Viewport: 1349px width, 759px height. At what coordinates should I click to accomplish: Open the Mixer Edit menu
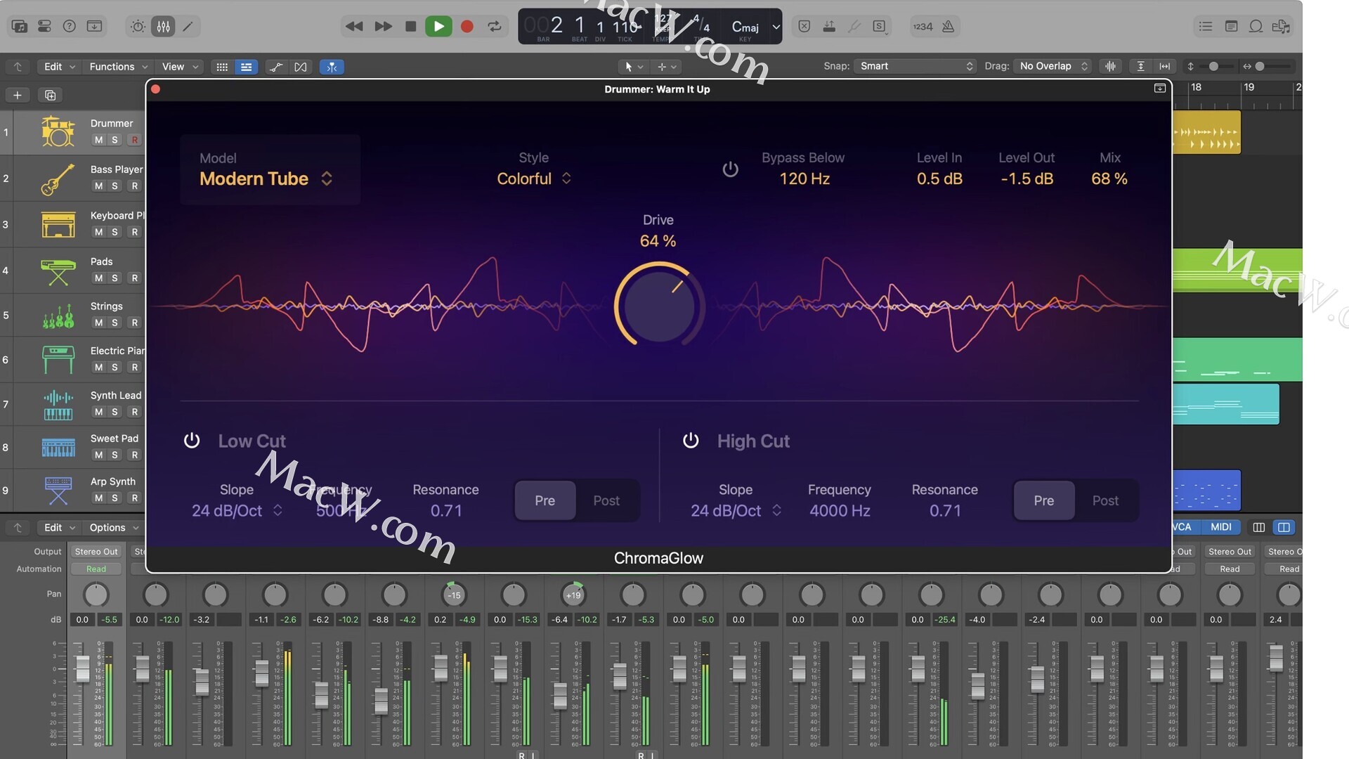tap(59, 527)
